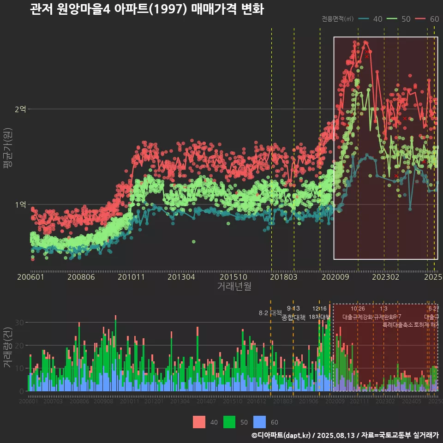Click the green 50 swatch in volume legend

[229, 422]
